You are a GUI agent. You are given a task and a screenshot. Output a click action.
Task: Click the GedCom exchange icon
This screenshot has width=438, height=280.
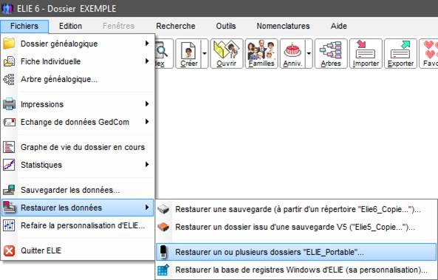9,122
